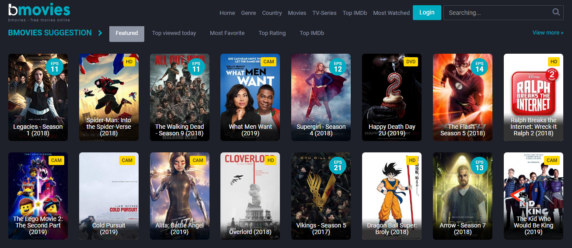Open the Country menu

tap(272, 13)
